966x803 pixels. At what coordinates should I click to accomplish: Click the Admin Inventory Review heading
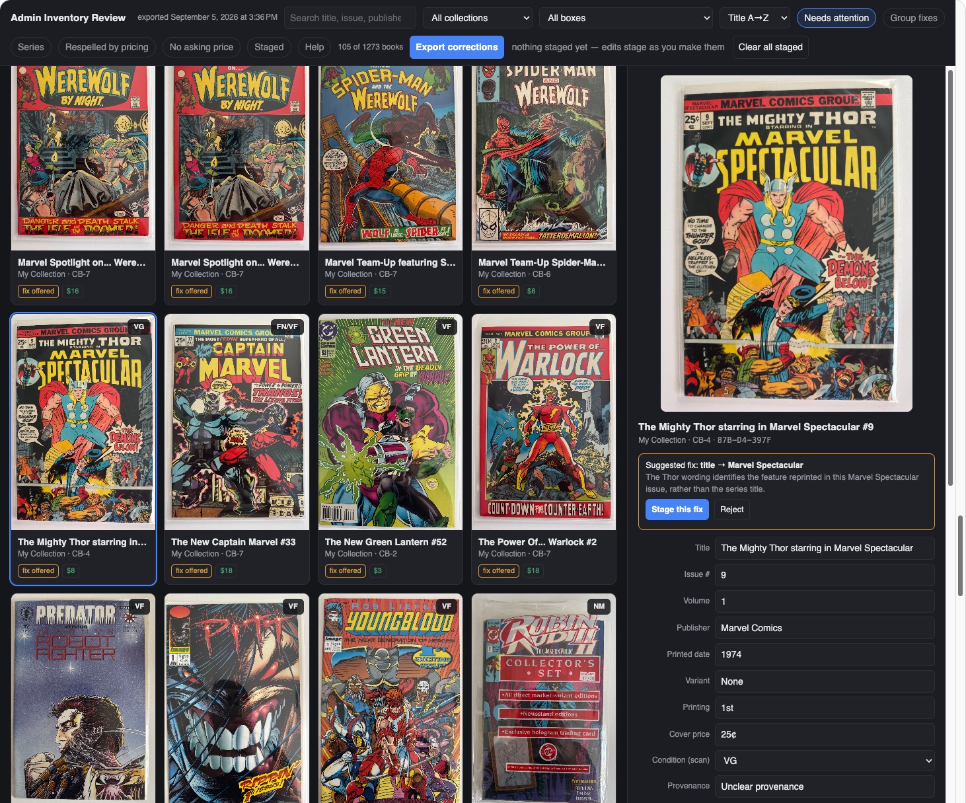click(x=68, y=18)
